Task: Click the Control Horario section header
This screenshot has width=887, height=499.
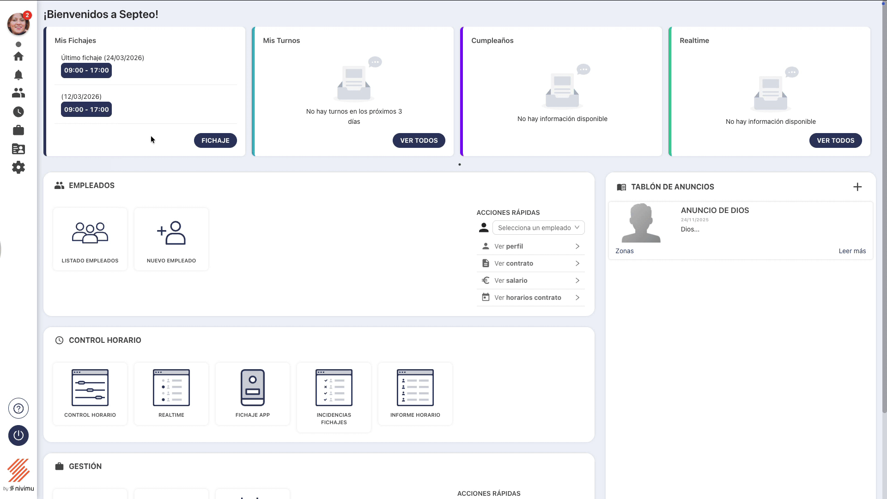Action: [105, 340]
